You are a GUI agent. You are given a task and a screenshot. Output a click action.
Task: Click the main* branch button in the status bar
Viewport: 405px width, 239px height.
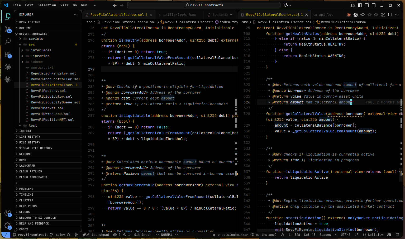click(58, 235)
